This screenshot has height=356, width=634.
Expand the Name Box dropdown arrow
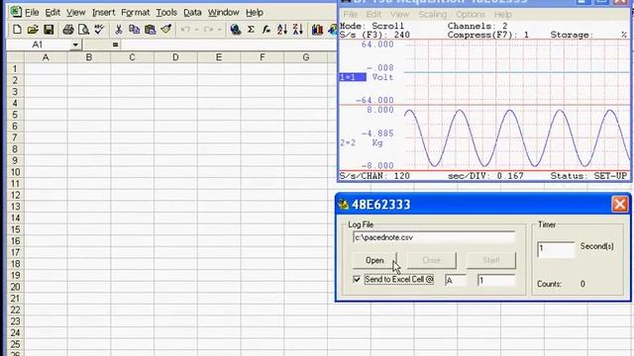coord(75,44)
